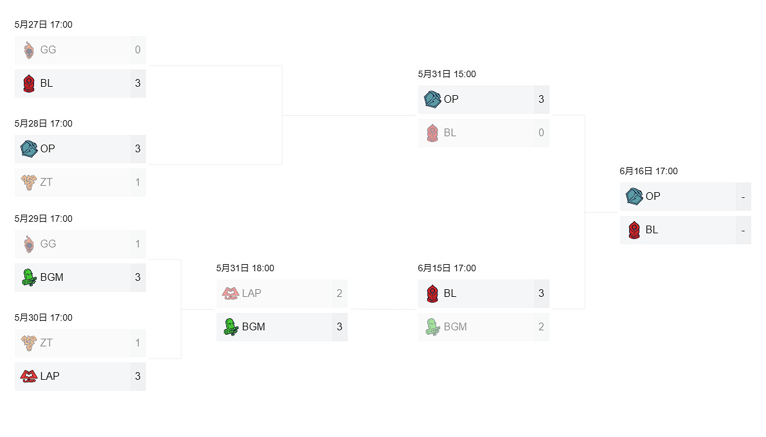Screen dimensions: 766x437
Task: Click GG team name in May 29 match
Action: click(x=48, y=244)
